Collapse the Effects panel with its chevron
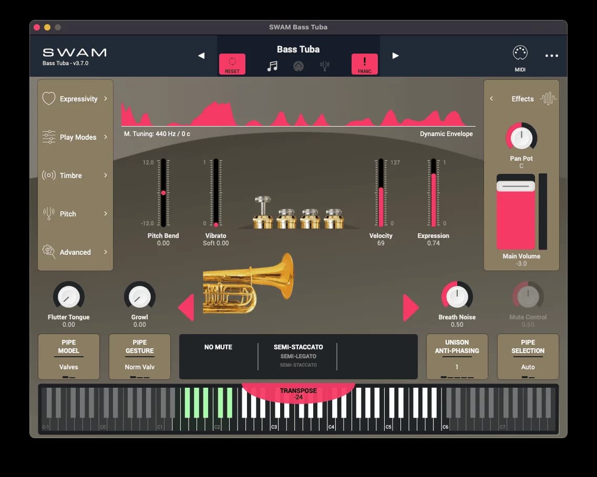This screenshot has width=597, height=477. (492, 98)
